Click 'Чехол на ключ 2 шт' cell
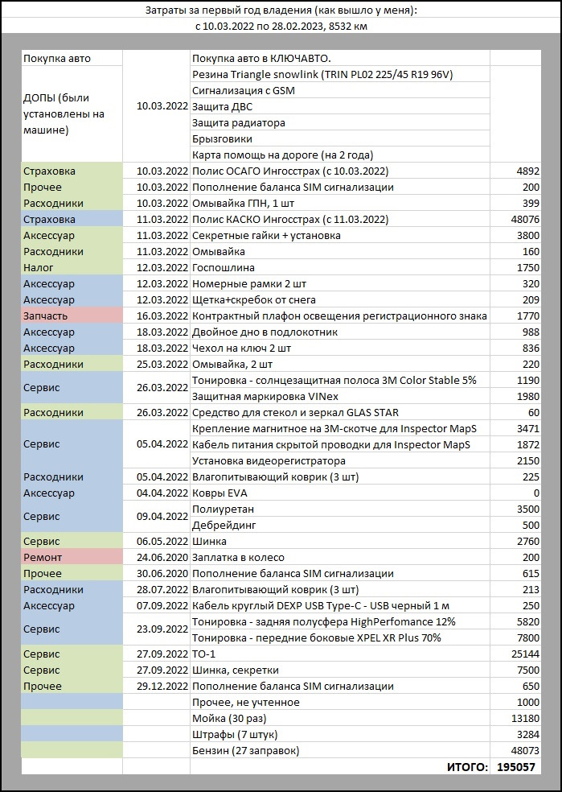This screenshot has height=792, width=562. (x=340, y=349)
